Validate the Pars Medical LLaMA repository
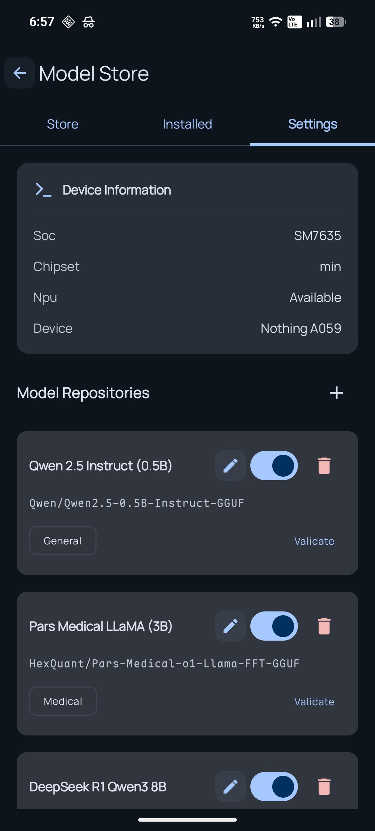The height and width of the screenshot is (831, 375). click(314, 701)
